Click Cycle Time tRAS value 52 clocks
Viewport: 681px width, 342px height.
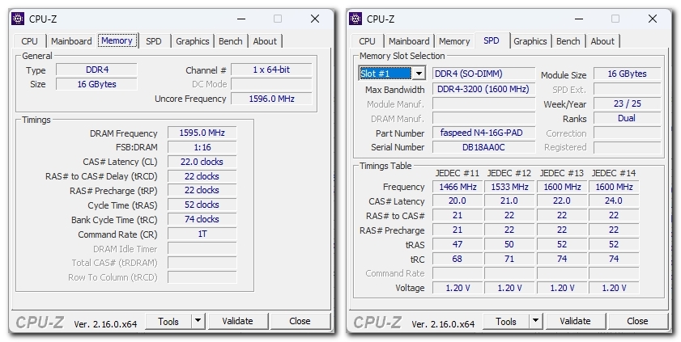[x=202, y=205]
